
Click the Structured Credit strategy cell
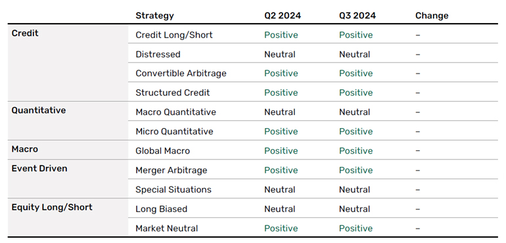pyautogui.click(x=173, y=93)
